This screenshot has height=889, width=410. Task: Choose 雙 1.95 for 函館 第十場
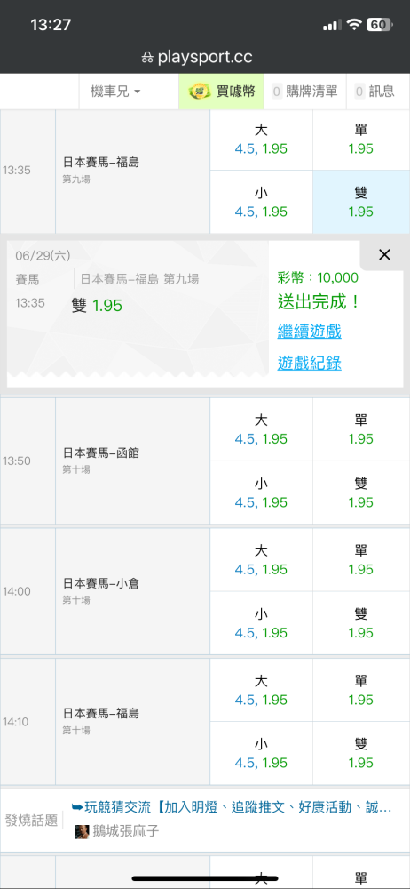click(360, 493)
